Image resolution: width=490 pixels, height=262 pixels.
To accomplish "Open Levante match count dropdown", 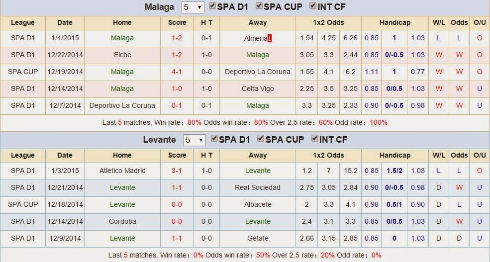I will point(195,140).
